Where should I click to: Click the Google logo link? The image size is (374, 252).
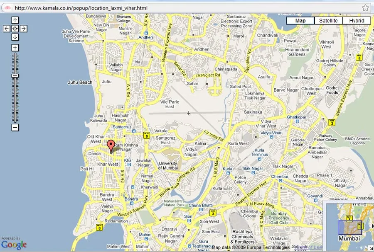tap(14, 245)
